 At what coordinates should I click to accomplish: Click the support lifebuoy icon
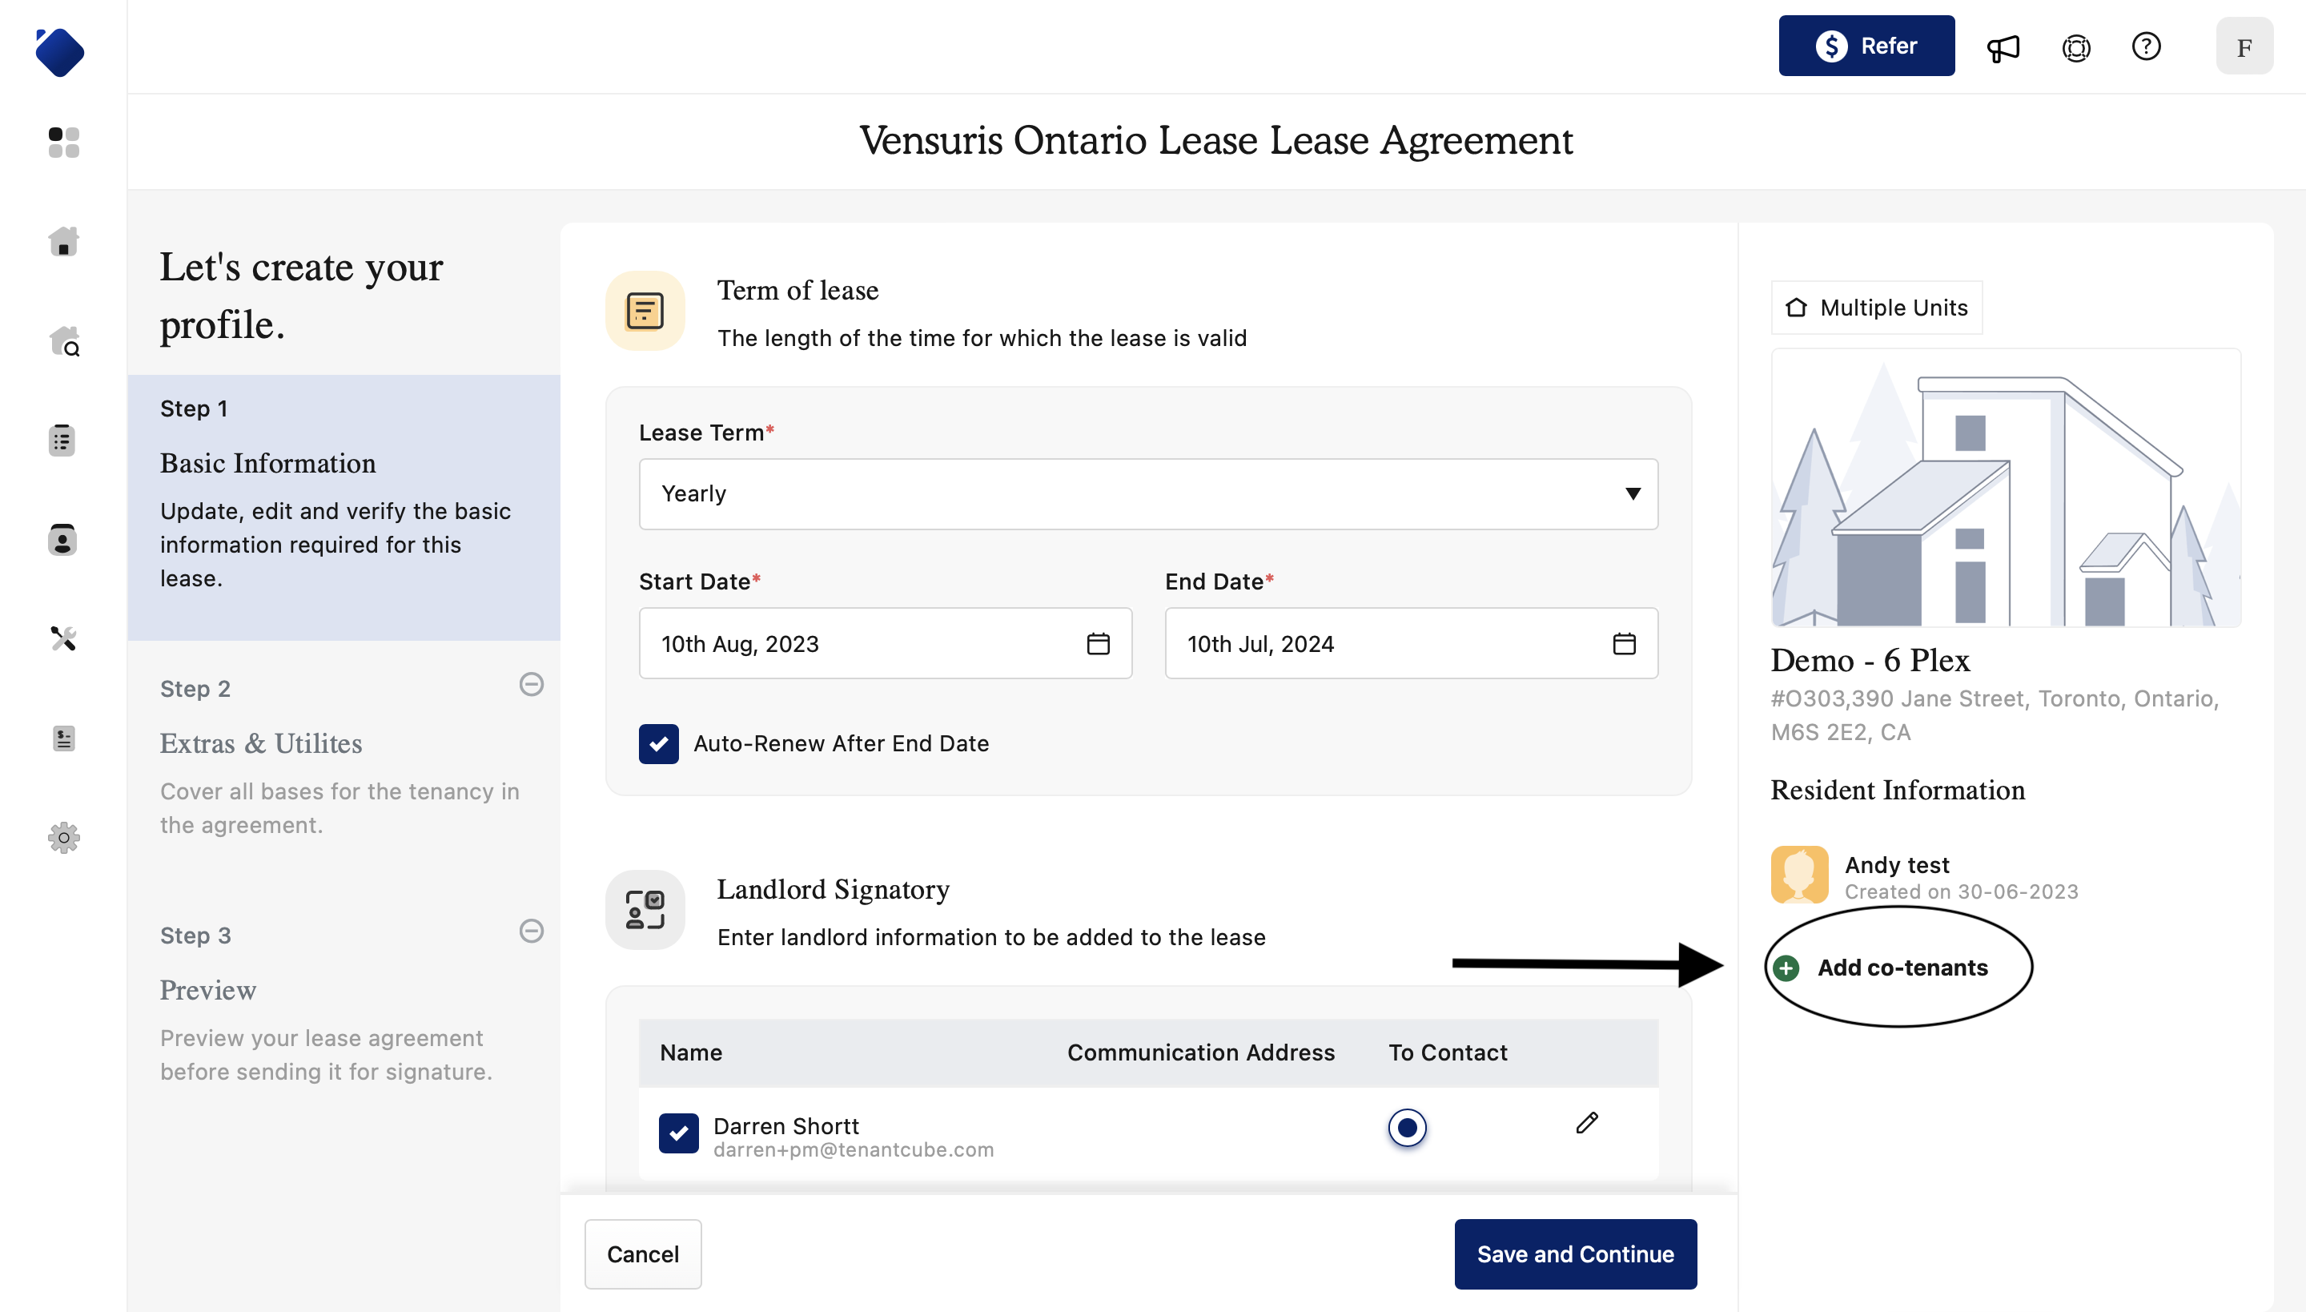click(x=2075, y=46)
